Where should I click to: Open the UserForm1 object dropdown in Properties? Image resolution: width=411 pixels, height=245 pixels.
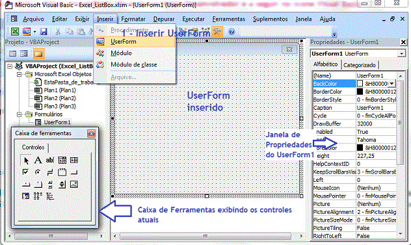(x=401, y=54)
